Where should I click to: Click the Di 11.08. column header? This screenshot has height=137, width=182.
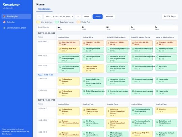point(93,28)
